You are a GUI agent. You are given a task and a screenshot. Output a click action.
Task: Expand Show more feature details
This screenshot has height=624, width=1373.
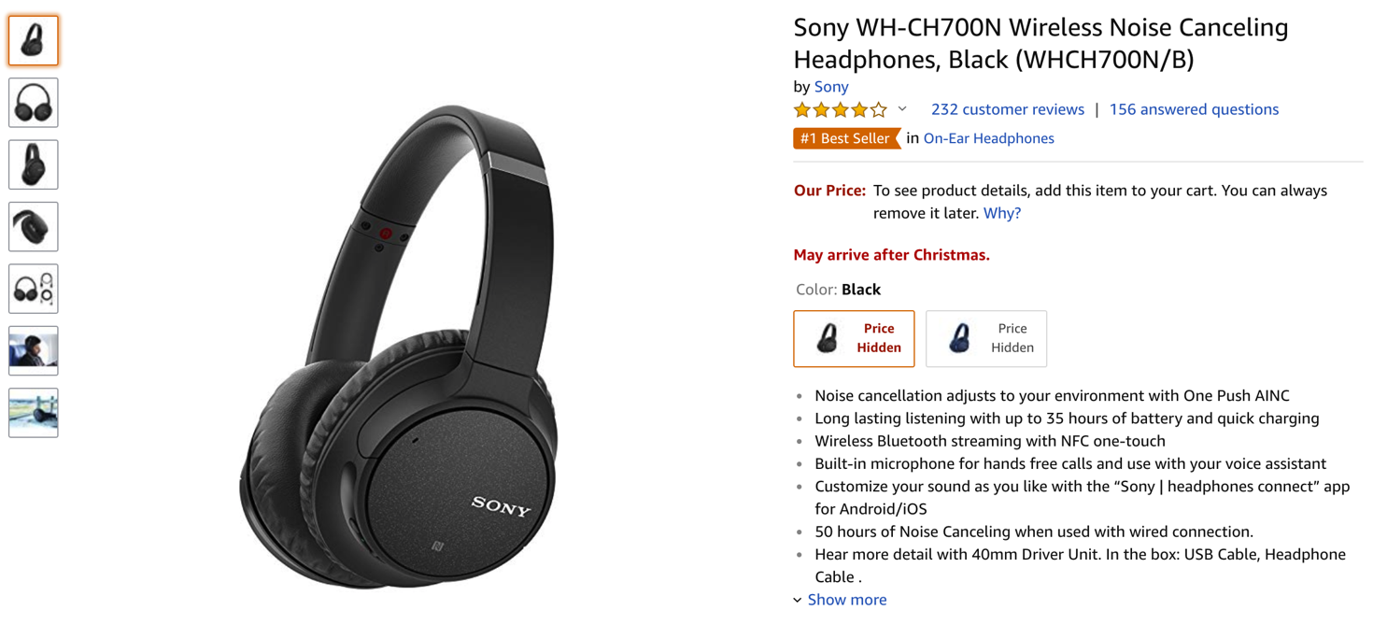(x=846, y=600)
